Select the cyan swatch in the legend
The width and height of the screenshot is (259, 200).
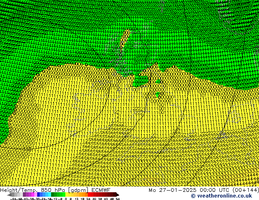(x=48, y=195)
